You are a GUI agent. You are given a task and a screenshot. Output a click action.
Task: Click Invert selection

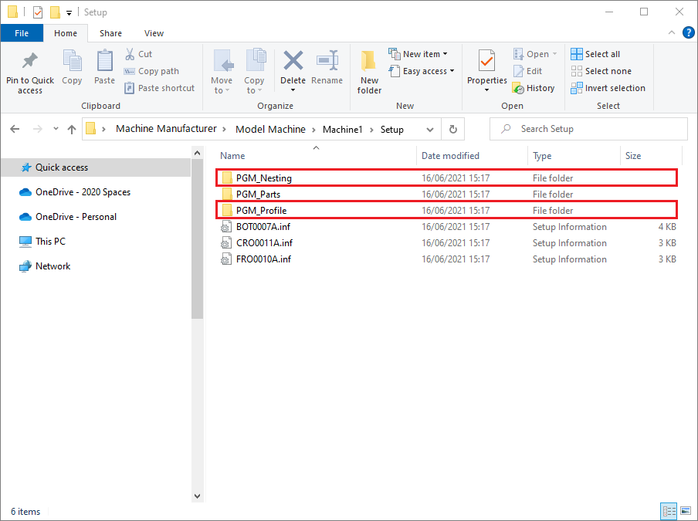(608, 88)
